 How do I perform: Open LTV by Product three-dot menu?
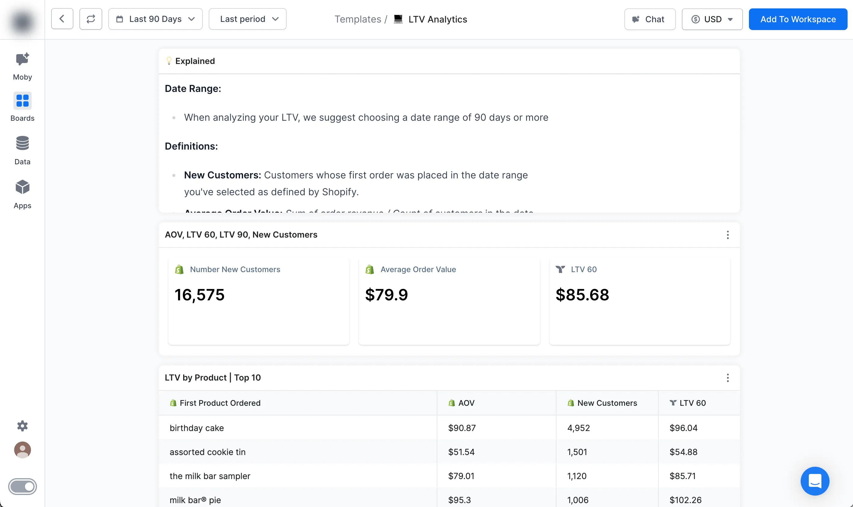point(728,378)
